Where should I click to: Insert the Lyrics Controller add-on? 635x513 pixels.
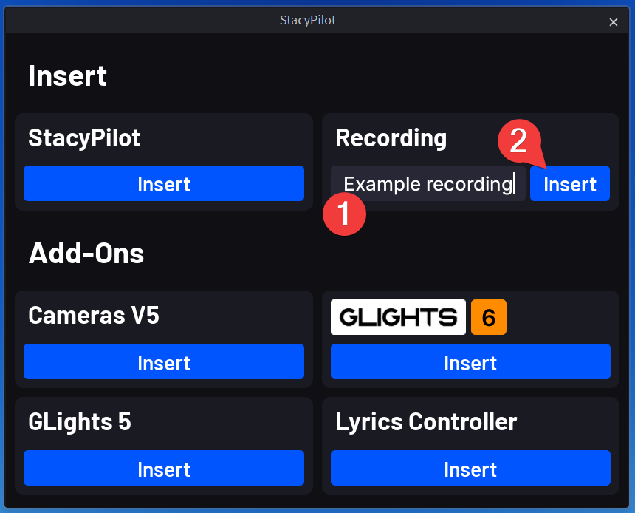click(470, 469)
